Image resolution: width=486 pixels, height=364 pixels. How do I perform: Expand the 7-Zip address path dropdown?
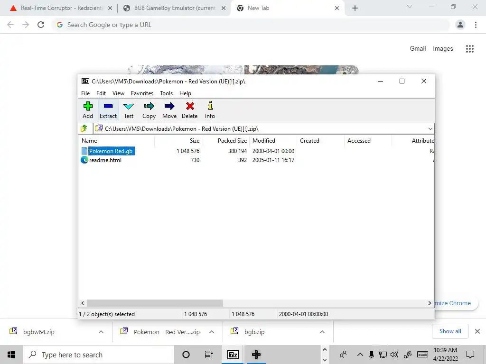(x=430, y=129)
